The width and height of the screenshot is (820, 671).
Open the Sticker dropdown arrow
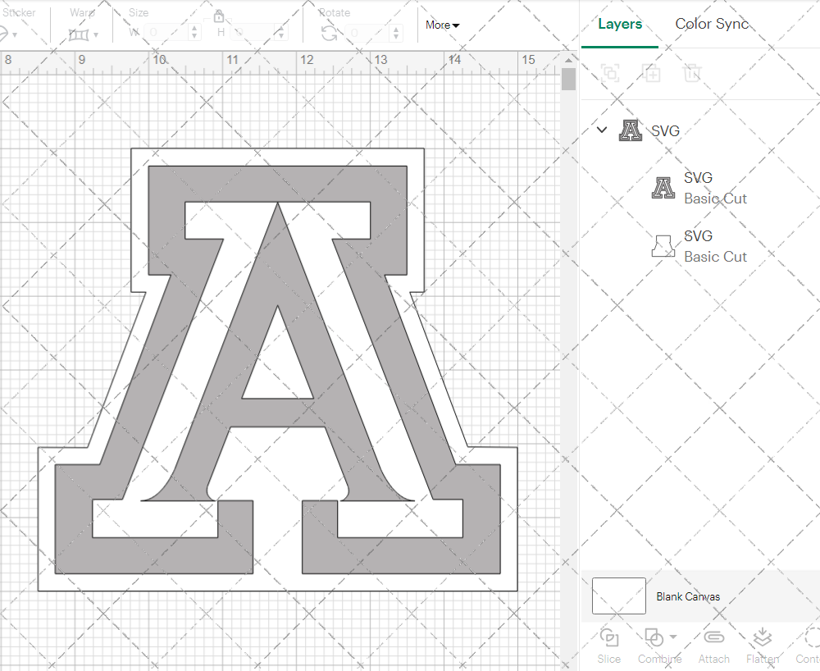[x=15, y=35]
